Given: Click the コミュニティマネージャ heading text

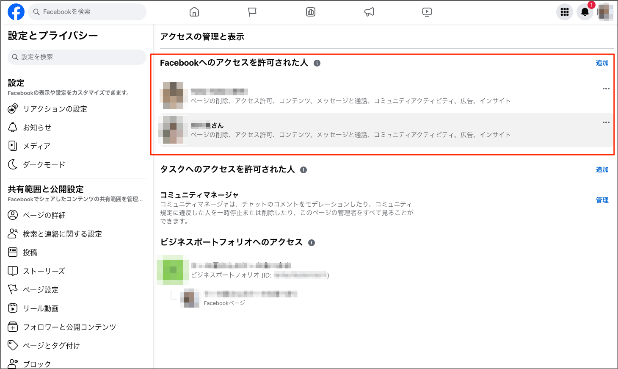Looking at the screenshot, I should [199, 195].
